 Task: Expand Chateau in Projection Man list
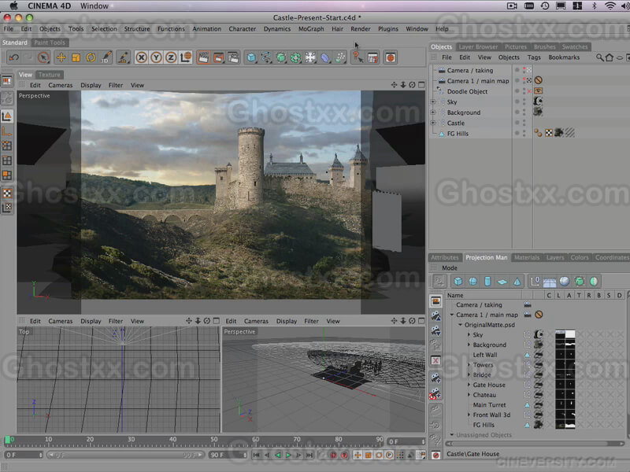[x=469, y=395]
